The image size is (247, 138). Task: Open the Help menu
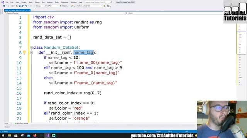tap(81, 2)
